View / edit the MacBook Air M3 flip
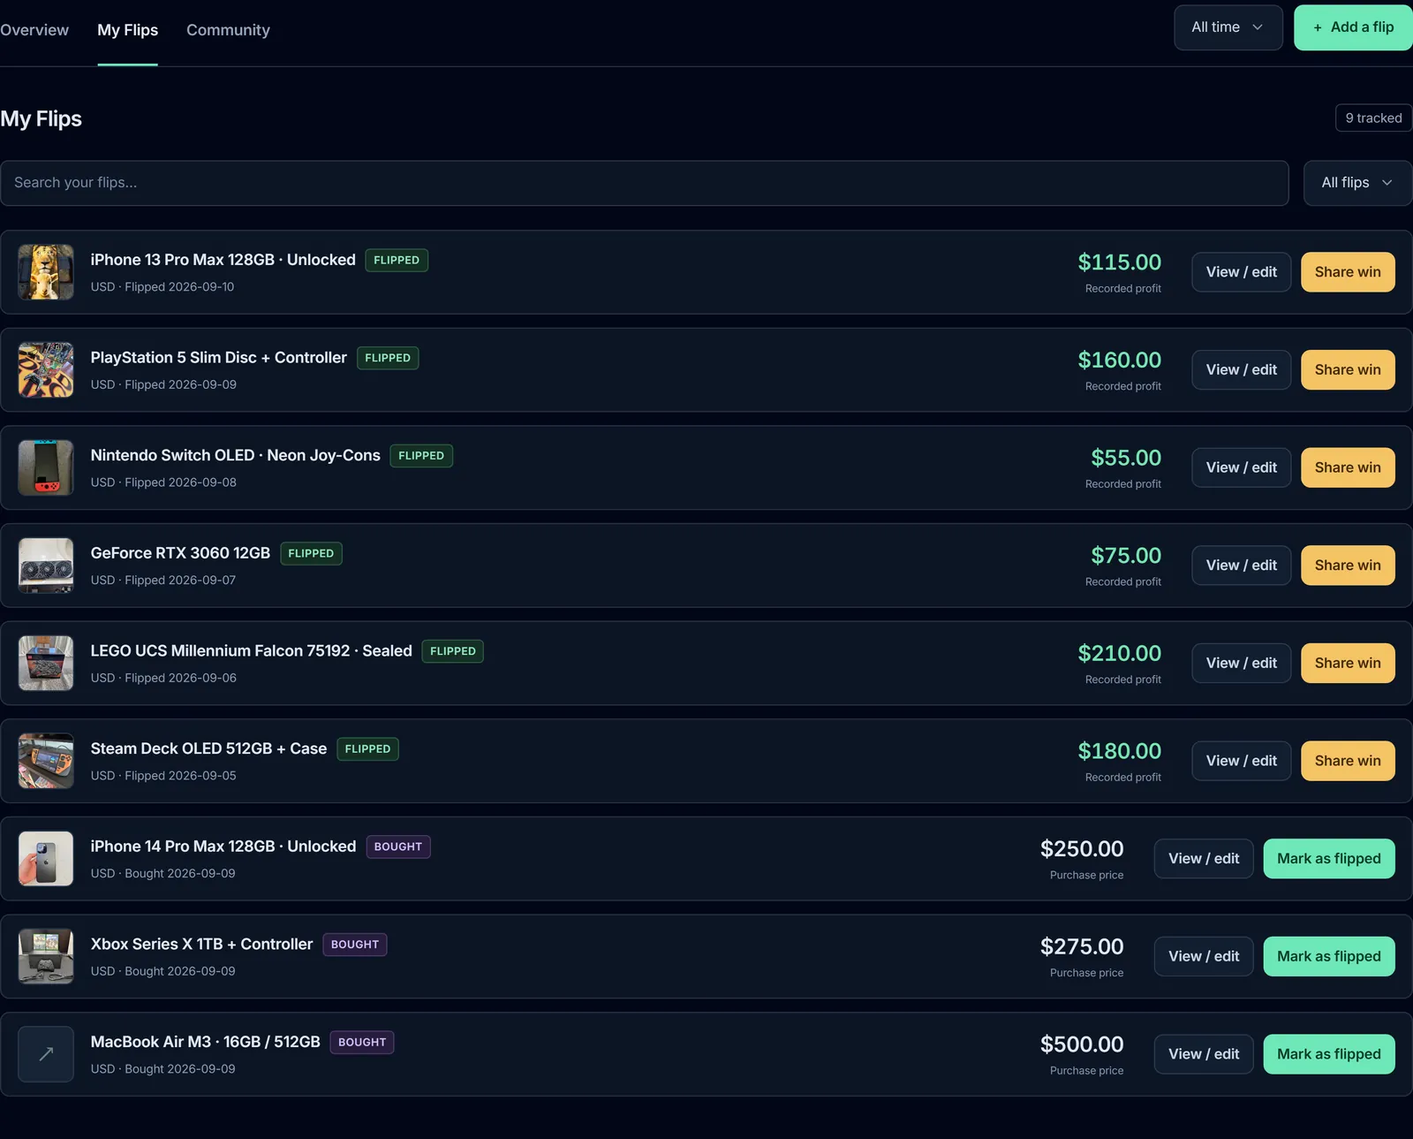The height and width of the screenshot is (1139, 1413). point(1204,1054)
